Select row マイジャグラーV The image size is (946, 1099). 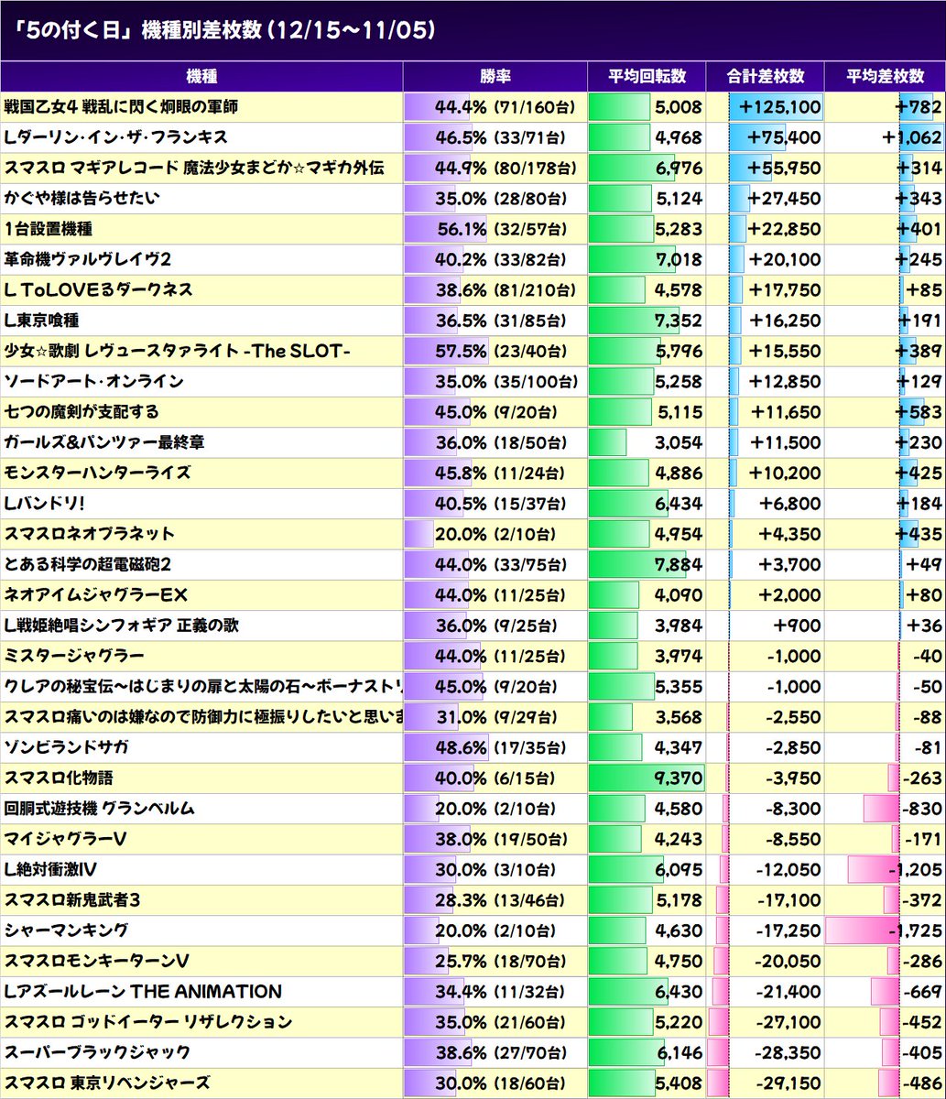pos(473,840)
